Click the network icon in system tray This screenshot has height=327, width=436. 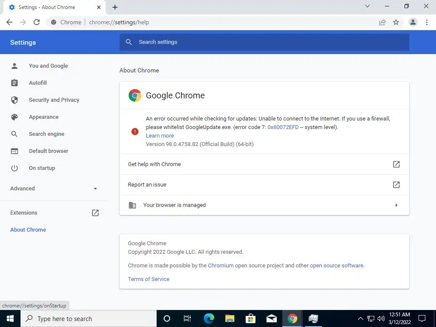(x=371, y=318)
